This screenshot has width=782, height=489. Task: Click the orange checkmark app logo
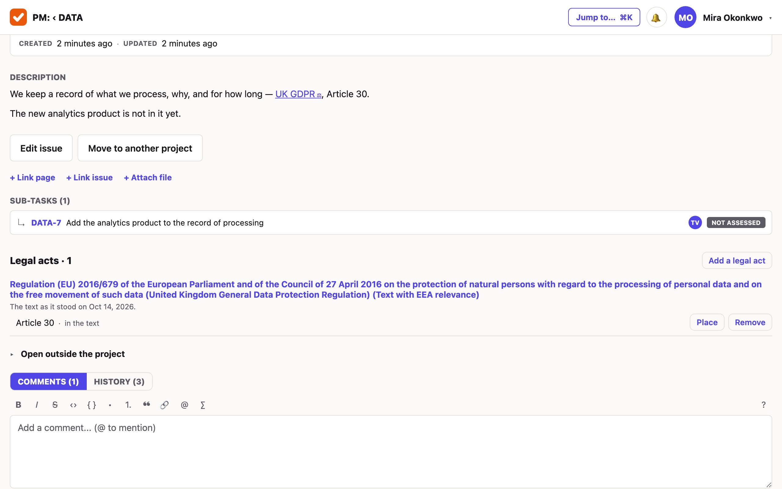coord(18,17)
